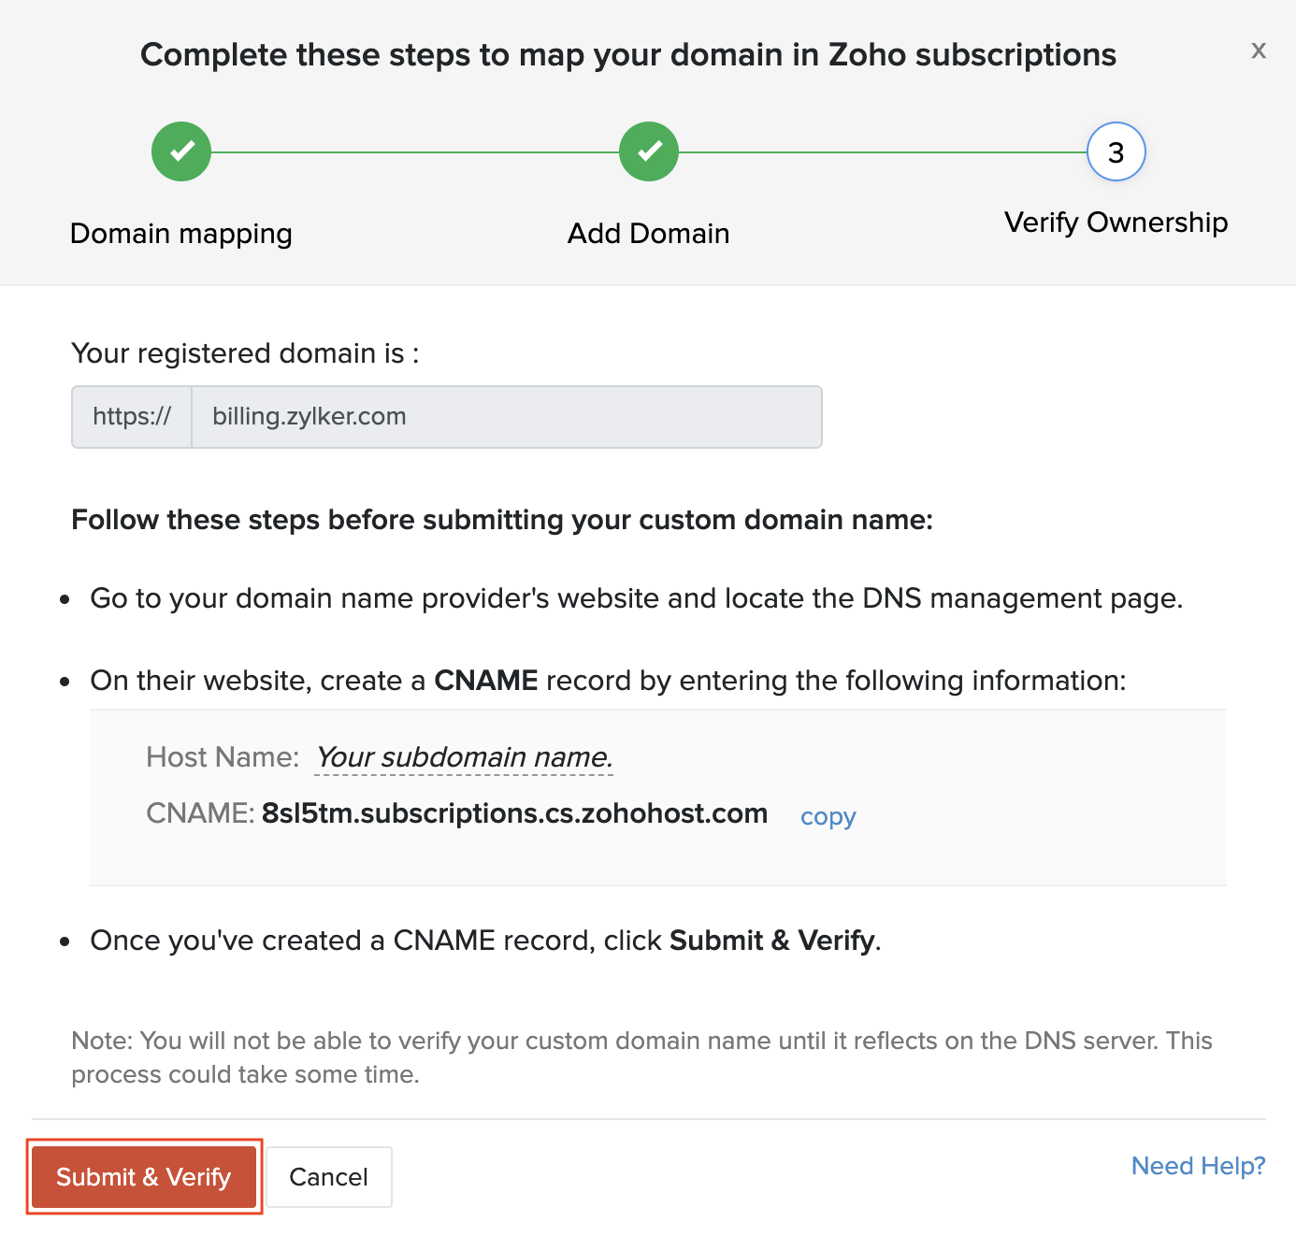Image resolution: width=1296 pixels, height=1236 pixels.
Task: Click the Add Domain completed check icon
Action: 648,151
